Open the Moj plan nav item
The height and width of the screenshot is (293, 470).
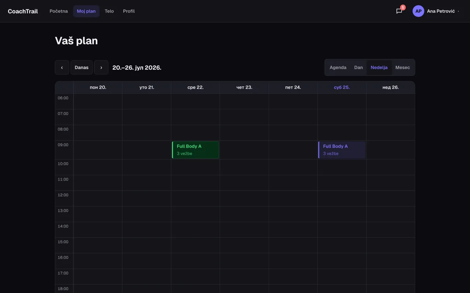[86, 11]
